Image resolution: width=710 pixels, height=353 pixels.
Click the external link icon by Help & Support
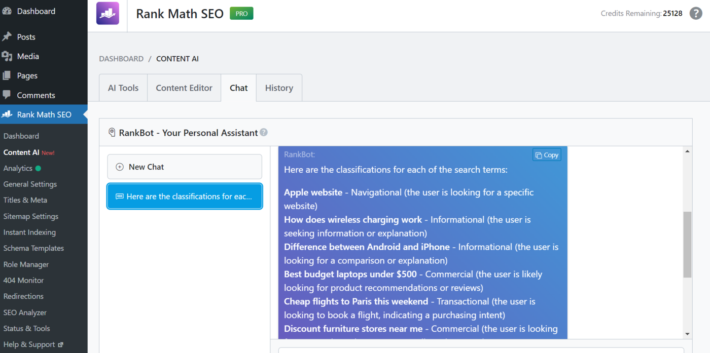(60, 344)
